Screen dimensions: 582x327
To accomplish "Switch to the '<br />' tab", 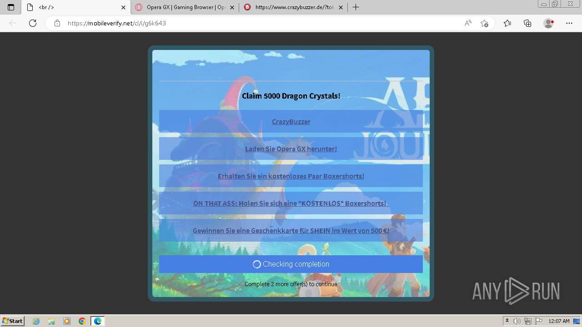I will 76,7.
